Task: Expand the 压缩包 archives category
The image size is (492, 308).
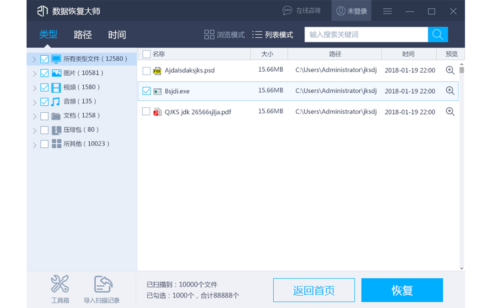Action: point(34,130)
